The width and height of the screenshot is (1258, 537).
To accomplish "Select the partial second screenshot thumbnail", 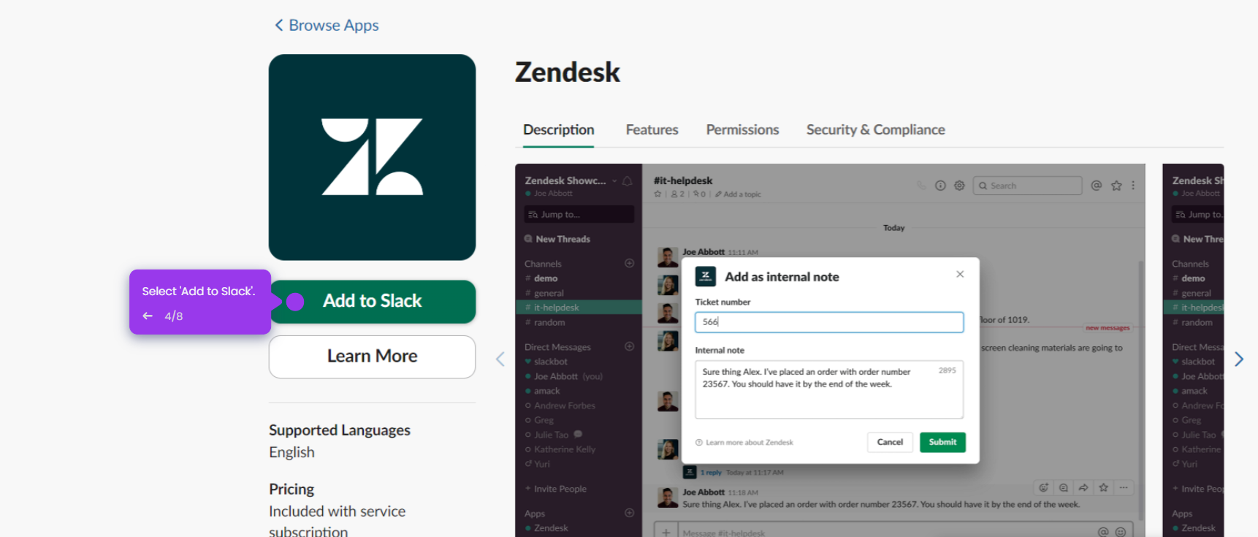I will tap(1193, 351).
